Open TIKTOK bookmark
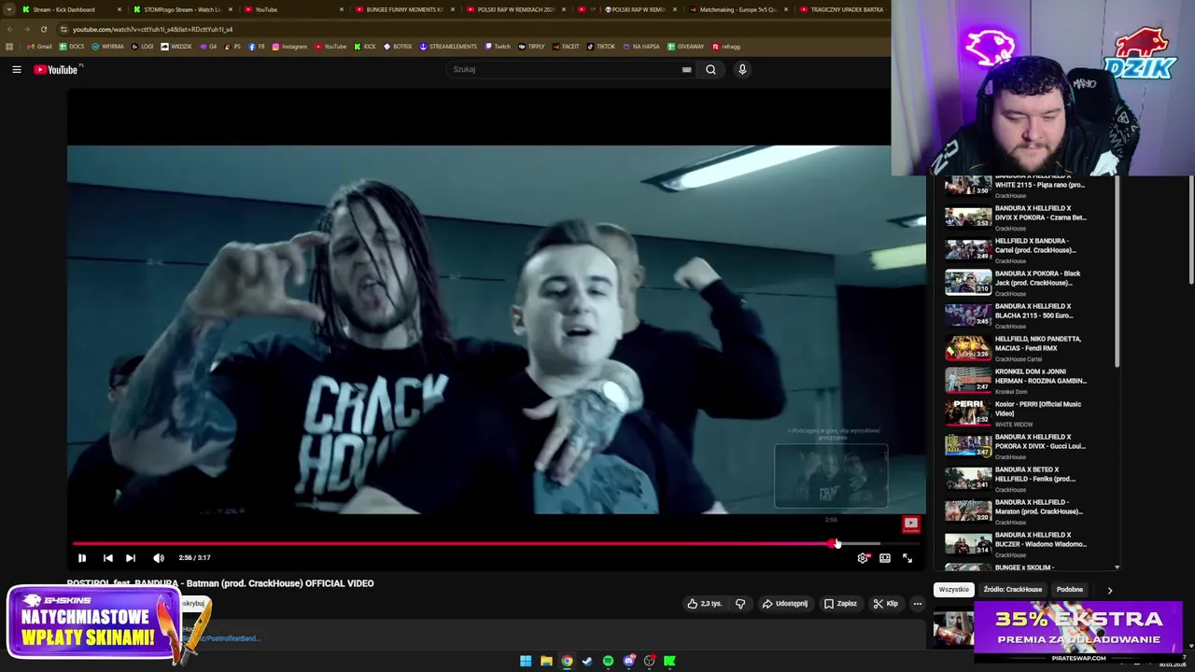Image resolution: width=1195 pixels, height=672 pixels. click(x=601, y=46)
